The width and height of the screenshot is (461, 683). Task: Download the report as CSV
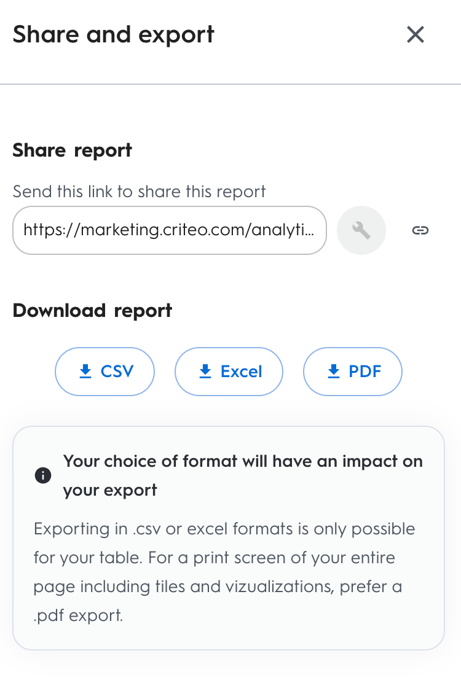(x=105, y=371)
